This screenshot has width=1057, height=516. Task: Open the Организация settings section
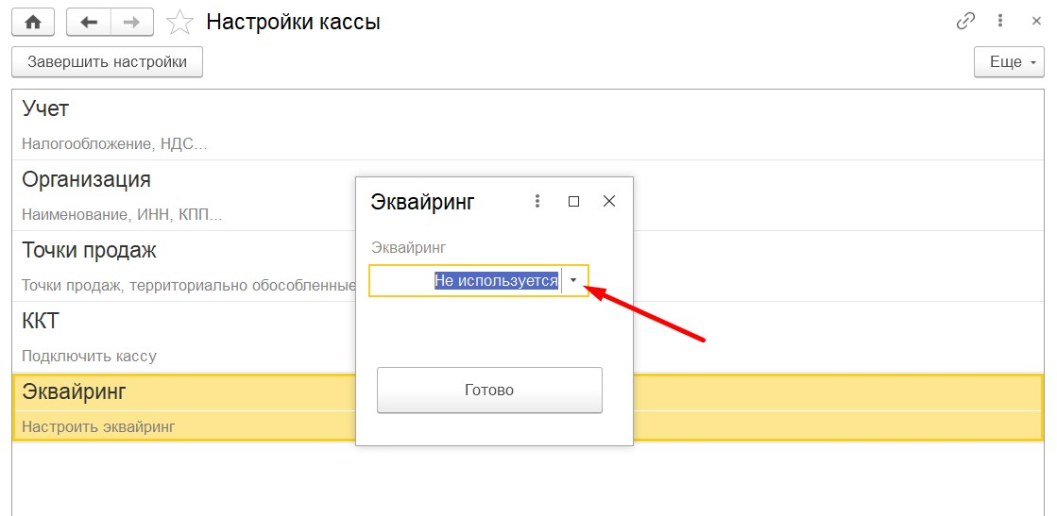coord(528,196)
